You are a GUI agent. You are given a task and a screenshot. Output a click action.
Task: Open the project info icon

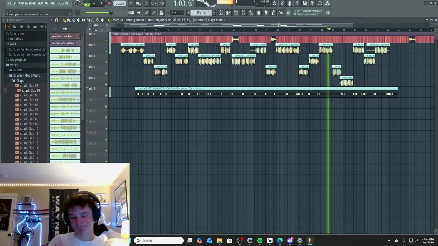click(x=320, y=3)
